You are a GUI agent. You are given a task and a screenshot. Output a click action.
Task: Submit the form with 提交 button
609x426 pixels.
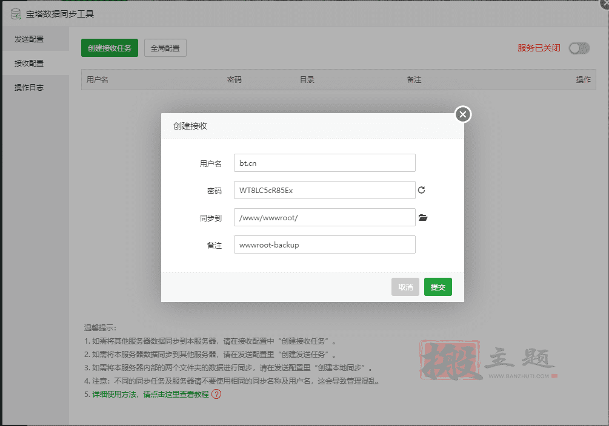click(x=438, y=287)
